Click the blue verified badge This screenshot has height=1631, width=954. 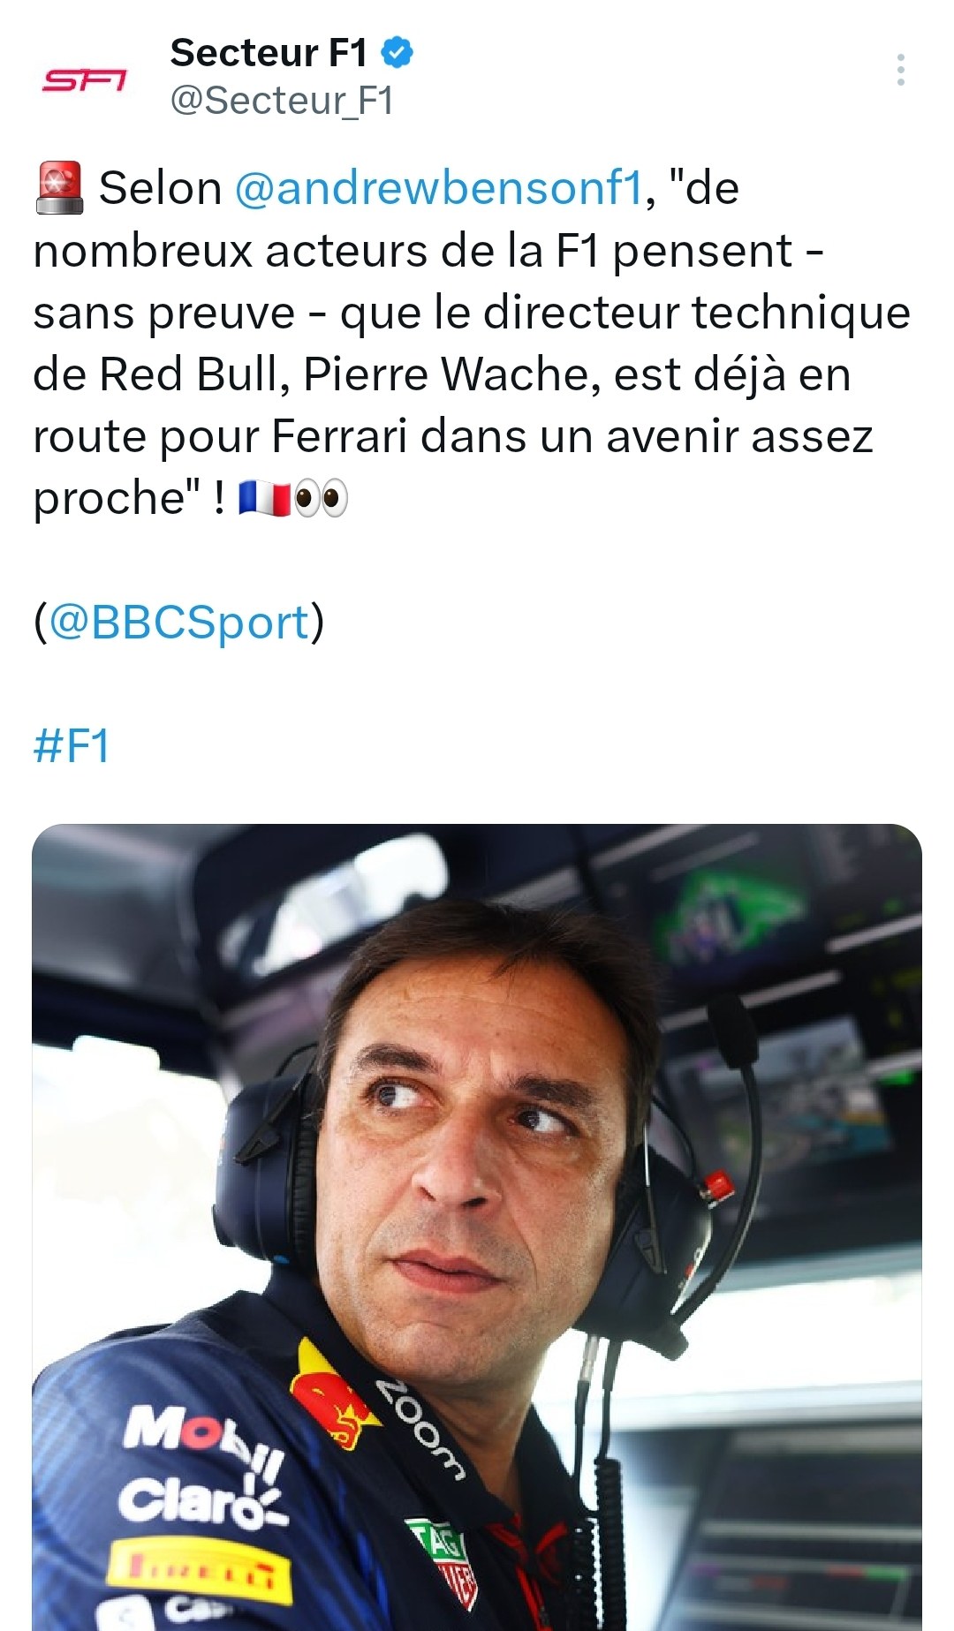pos(397,53)
